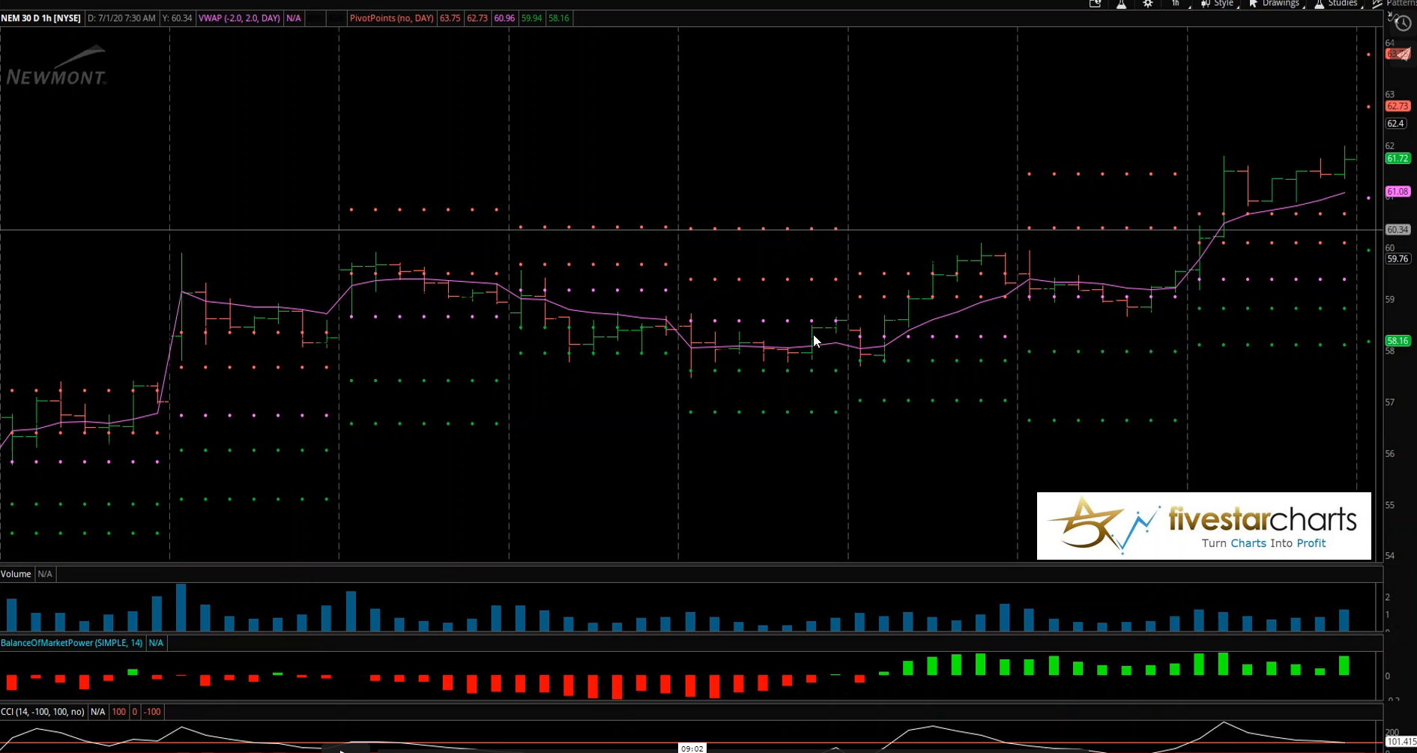Click the 59.76 price label on axis

click(1398, 259)
